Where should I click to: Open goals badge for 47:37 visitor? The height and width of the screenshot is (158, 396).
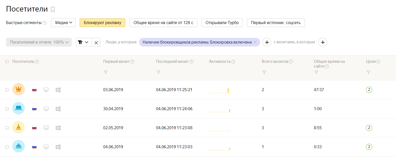369,90
